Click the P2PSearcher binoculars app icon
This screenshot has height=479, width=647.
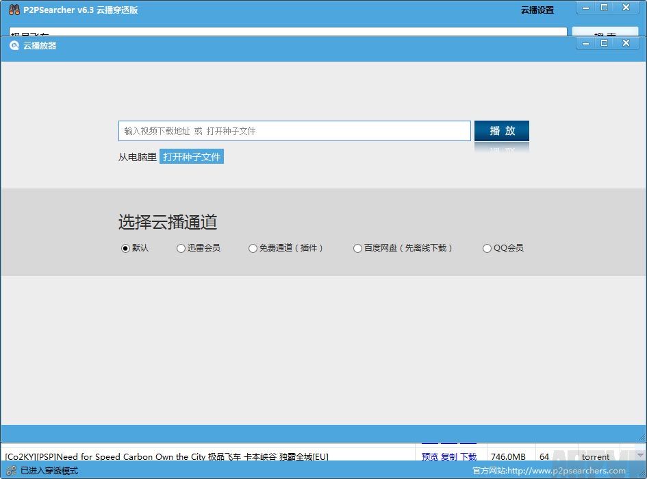point(14,10)
